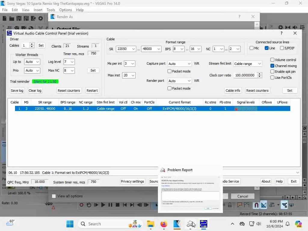The width and height of the screenshot is (308, 231).
Task: Open the maximum SR 48000 dropdown
Action: tap(151, 49)
